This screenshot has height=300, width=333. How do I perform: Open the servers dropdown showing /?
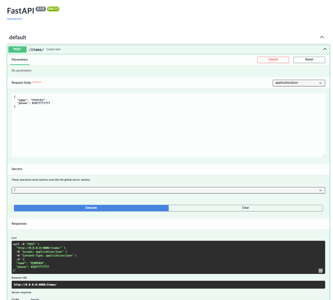point(168,190)
